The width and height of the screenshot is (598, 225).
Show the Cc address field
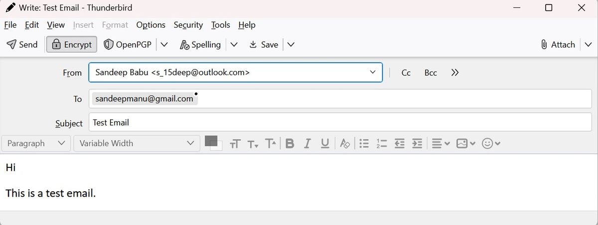(406, 73)
